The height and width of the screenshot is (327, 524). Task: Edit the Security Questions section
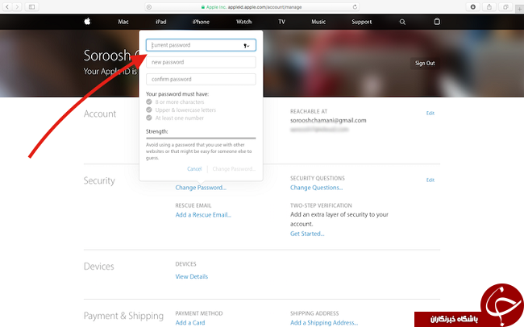[430, 180]
